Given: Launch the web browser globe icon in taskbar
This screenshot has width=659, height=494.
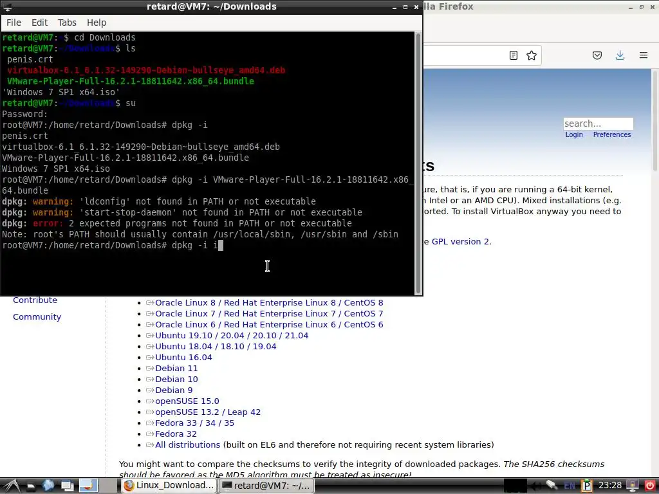Looking at the screenshot, I should pos(48,486).
